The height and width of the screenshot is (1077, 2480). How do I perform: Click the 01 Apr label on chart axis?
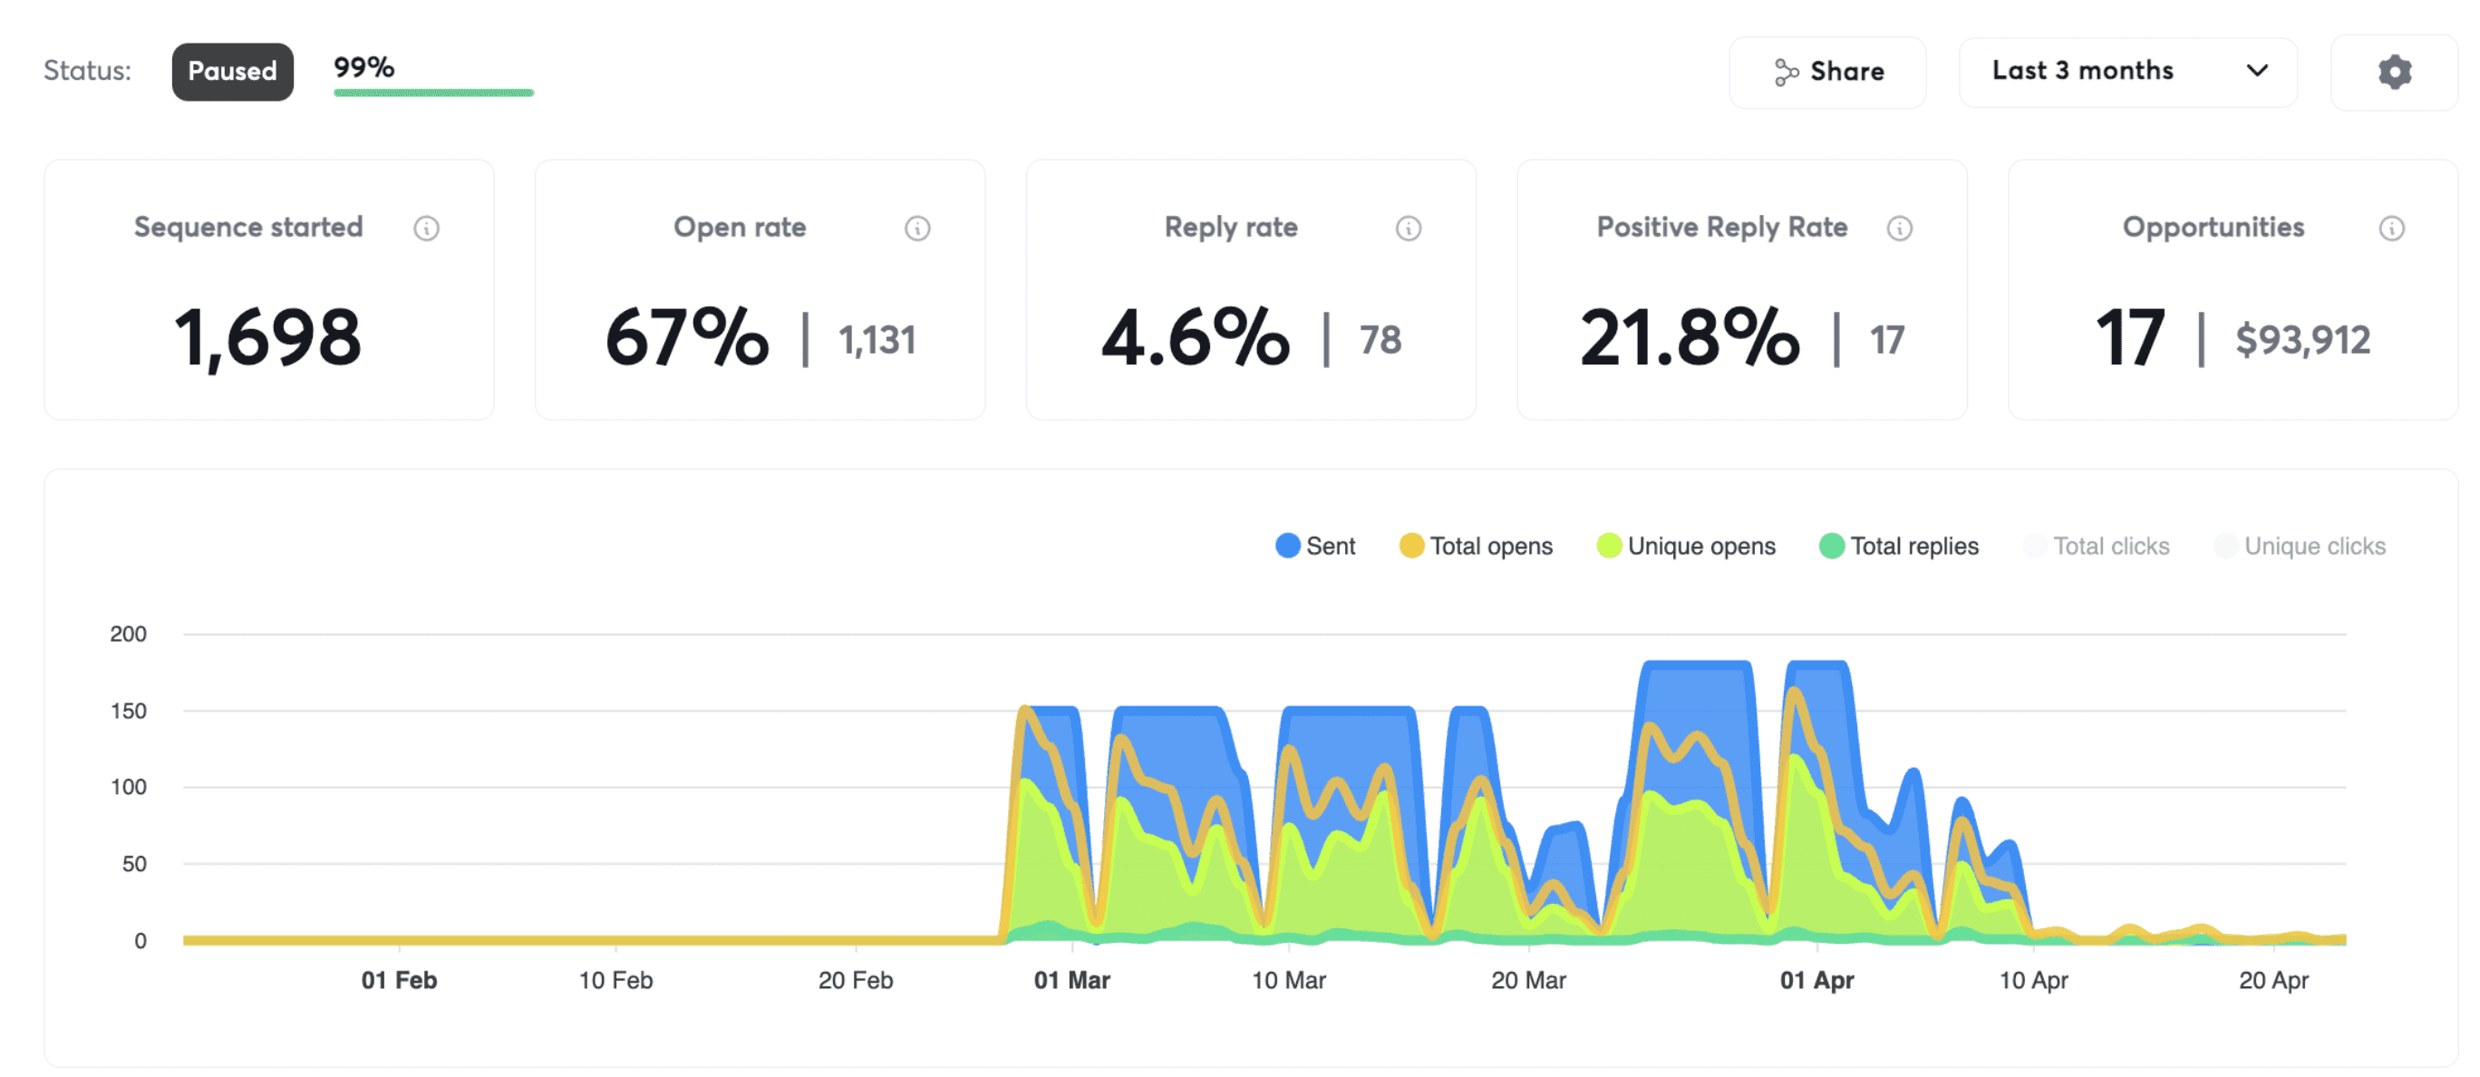[x=1816, y=980]
